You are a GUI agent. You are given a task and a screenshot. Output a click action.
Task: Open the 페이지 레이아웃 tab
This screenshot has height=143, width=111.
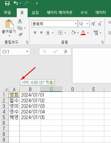click(x=59, y=12)
